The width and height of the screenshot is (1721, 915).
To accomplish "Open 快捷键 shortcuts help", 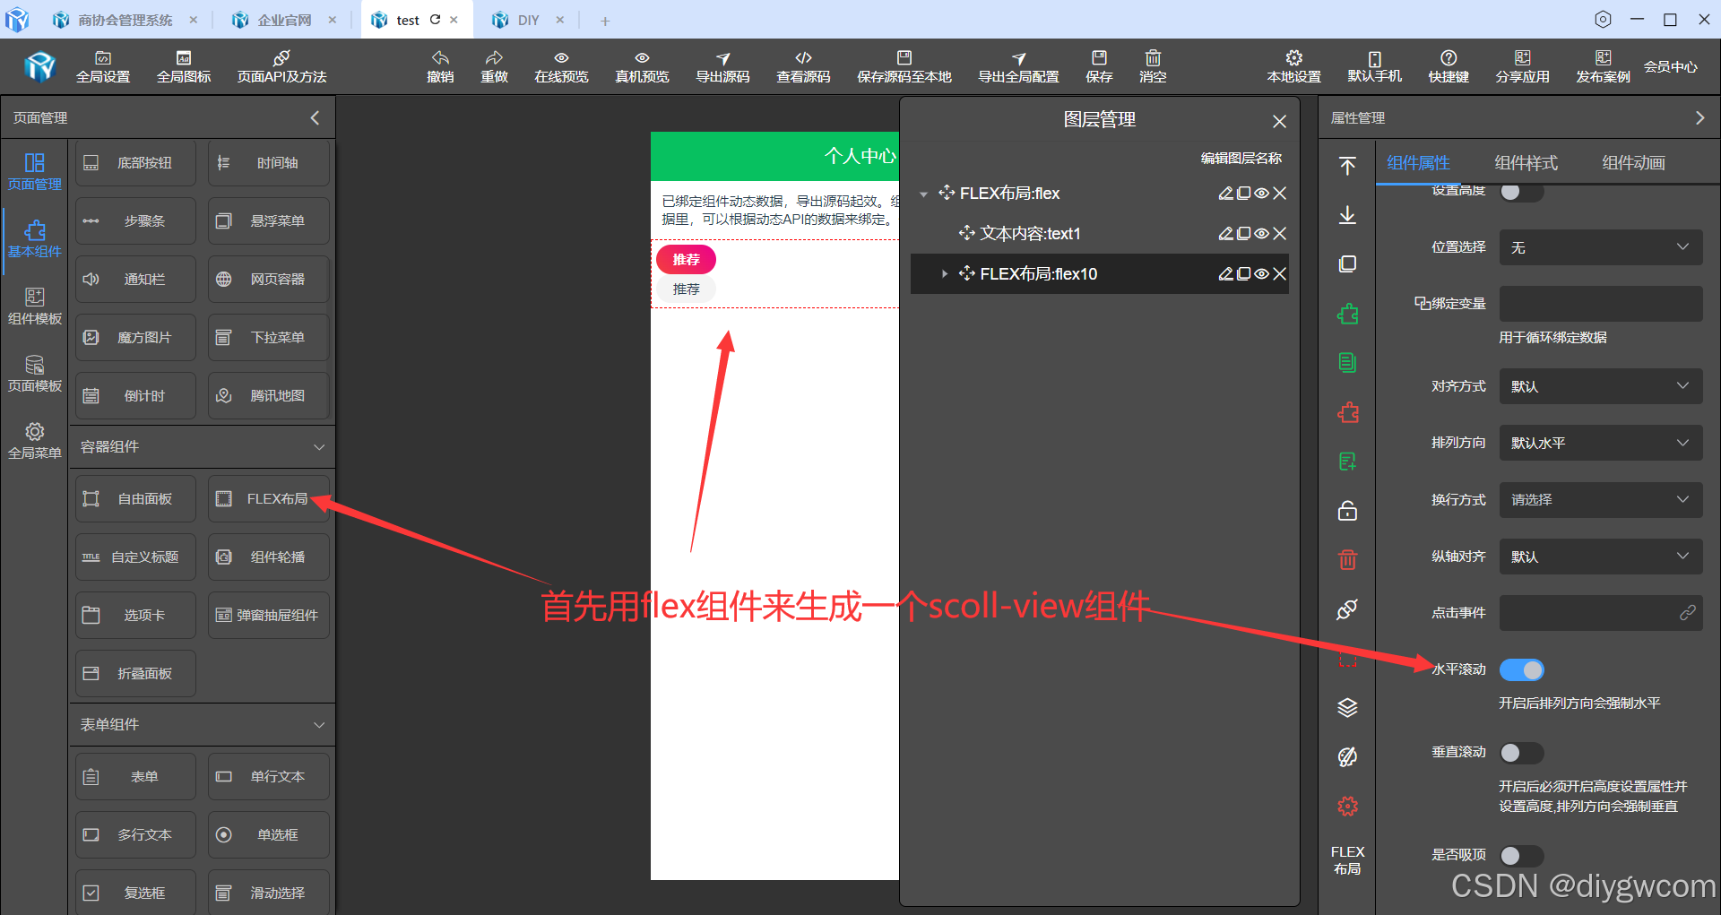I will click(x=1449, y=67).
